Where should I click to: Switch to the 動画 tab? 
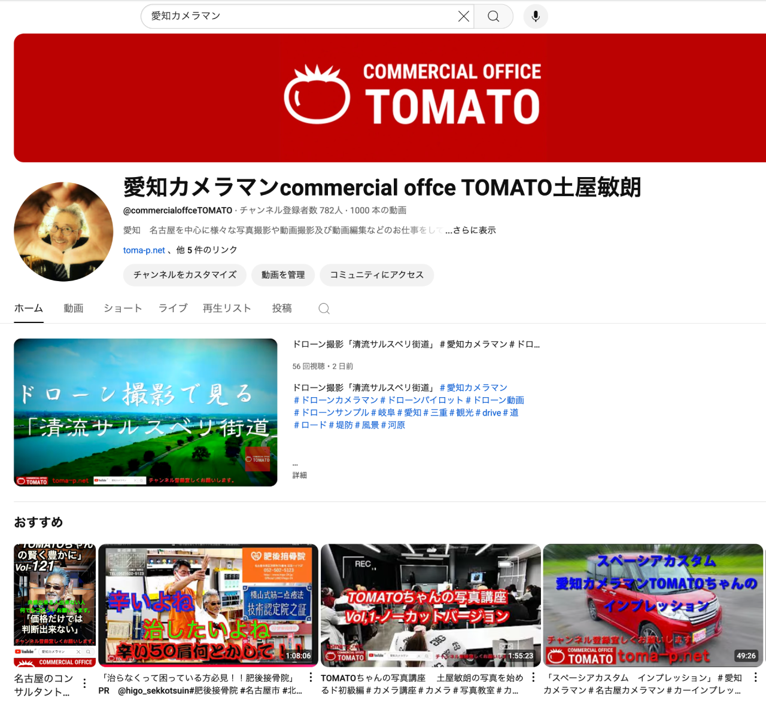(x=74, y=309)
